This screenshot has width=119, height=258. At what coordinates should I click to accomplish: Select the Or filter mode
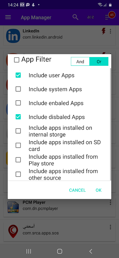pyautogui.click(x=99, y=62)
